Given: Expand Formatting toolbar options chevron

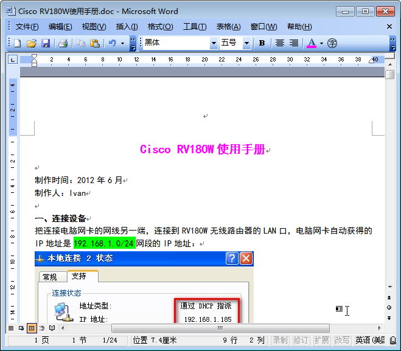Looking at the screenshot, I should [x=393, y=43].
